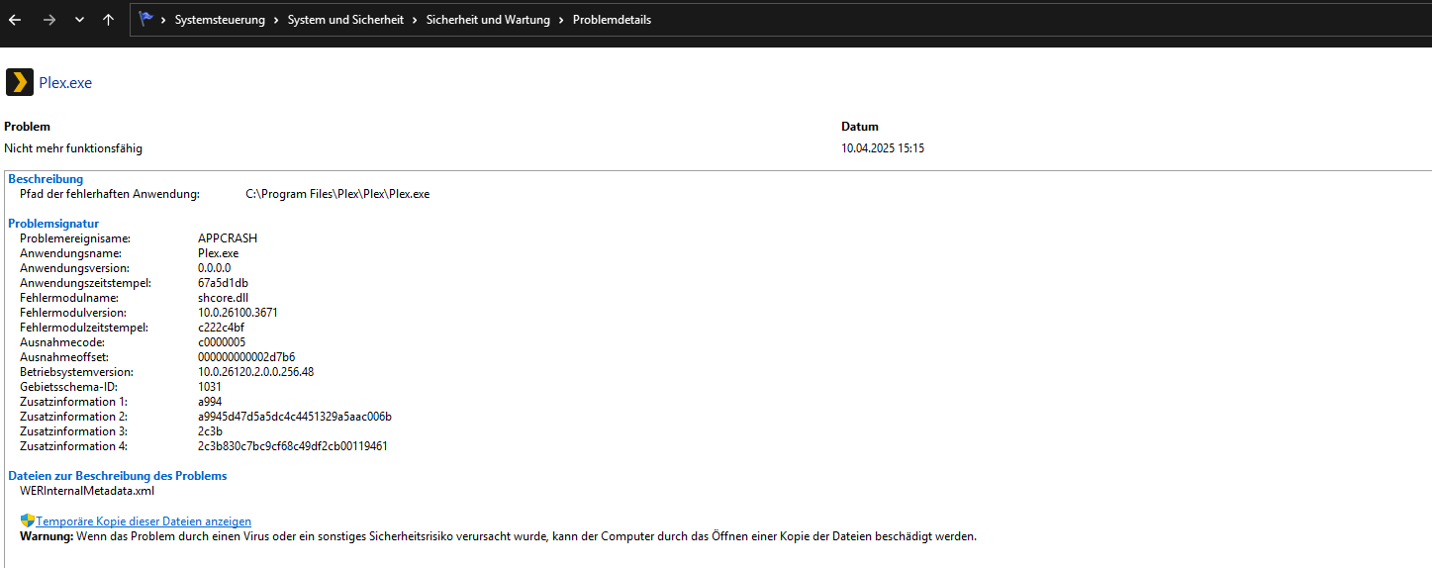Click the Plex.exe heading
The height and width of the screenshot is (568, 1432).
[65, 83]
